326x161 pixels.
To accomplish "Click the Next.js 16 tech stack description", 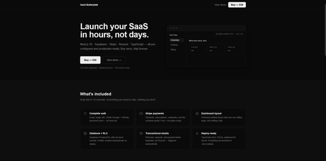I will (118, 47).
